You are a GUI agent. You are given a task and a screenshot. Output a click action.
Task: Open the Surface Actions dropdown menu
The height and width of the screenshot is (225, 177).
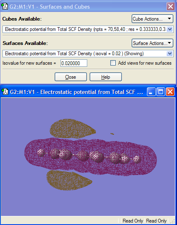152,43
